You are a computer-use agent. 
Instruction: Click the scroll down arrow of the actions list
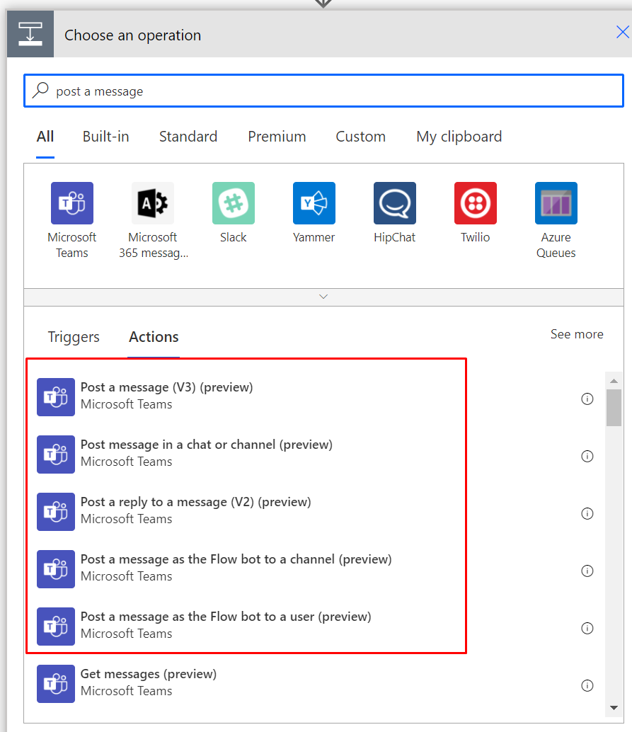click(x=614, y=708)
